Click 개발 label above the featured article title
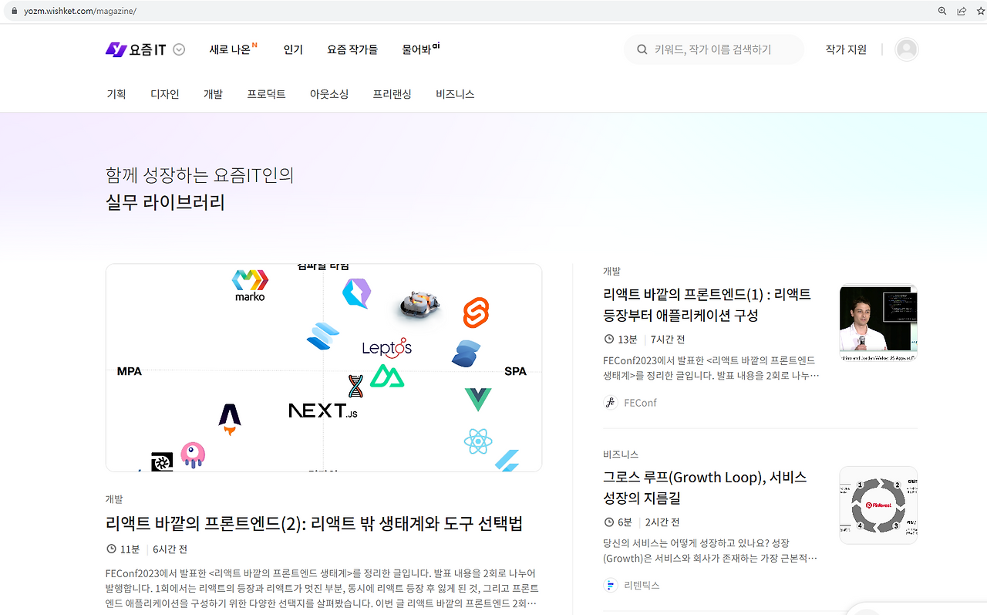 tap(114, 499)
